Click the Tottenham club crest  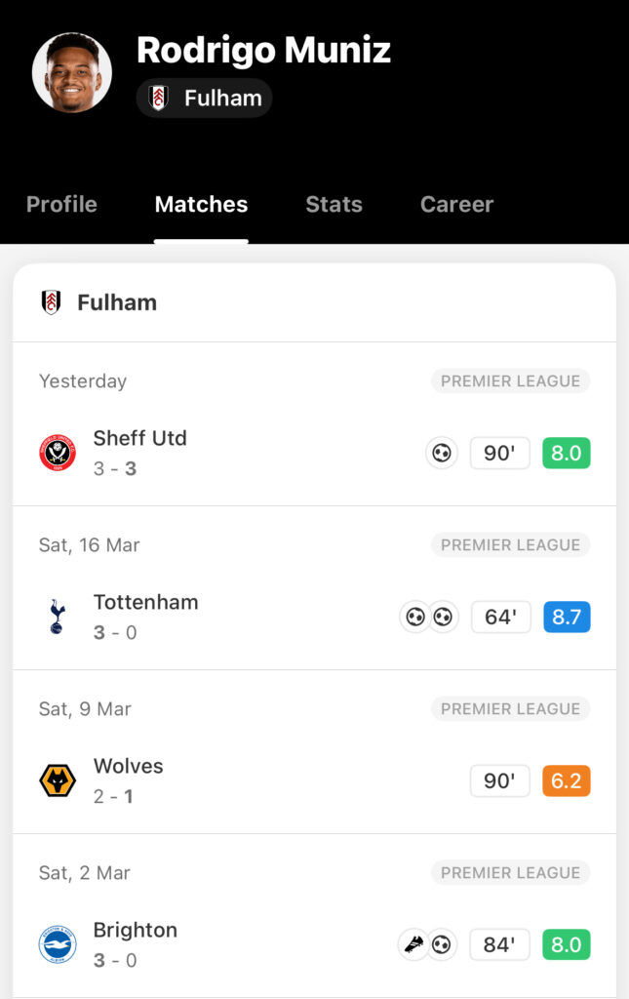click(57, 617)
